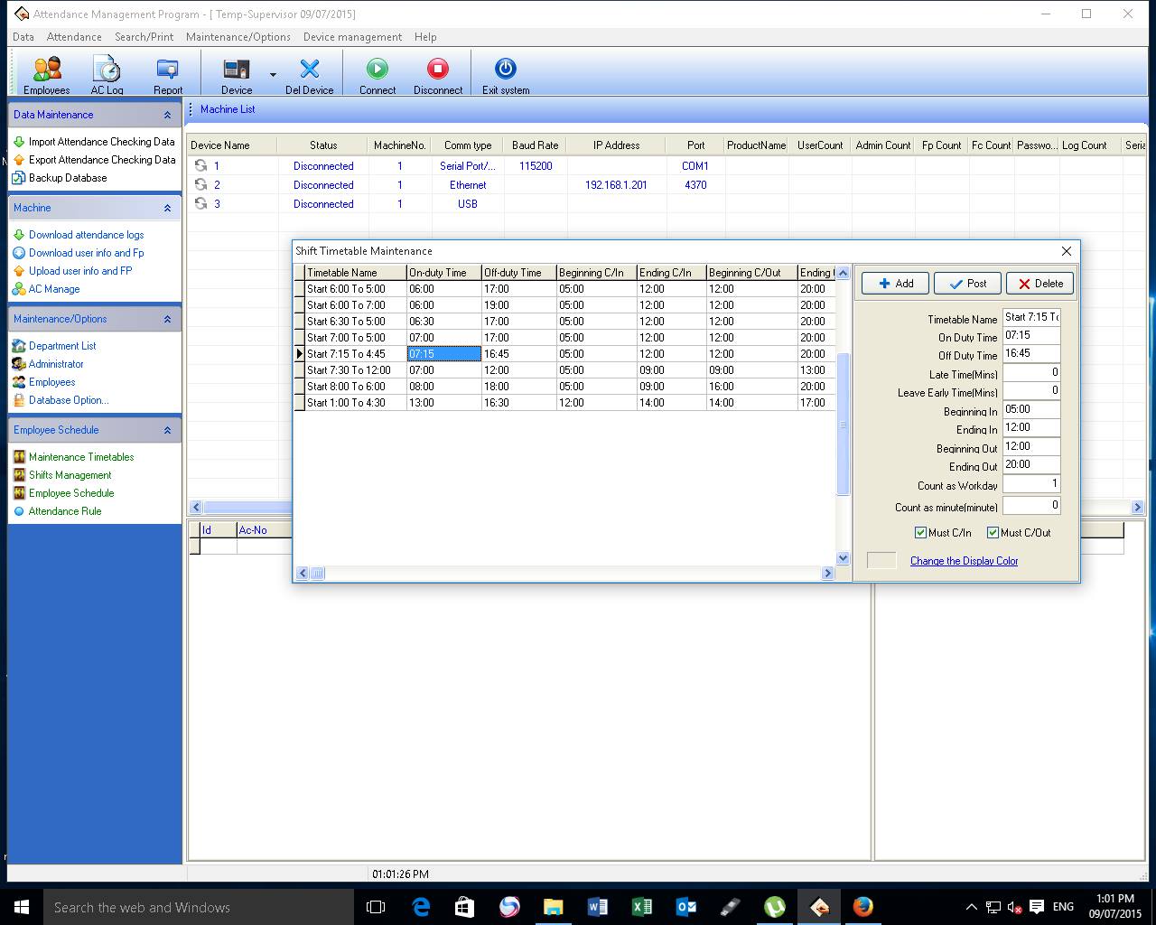Open Firefox from the Windows taskbar
This screenshot has width=1156, height=925.
[x=862, y=906]
